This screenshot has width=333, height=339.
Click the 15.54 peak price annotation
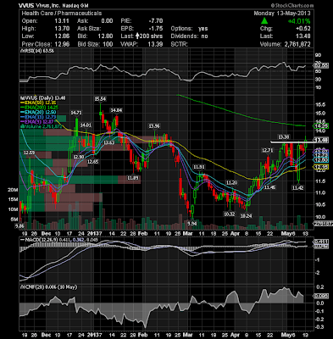(x=100, y=99)
